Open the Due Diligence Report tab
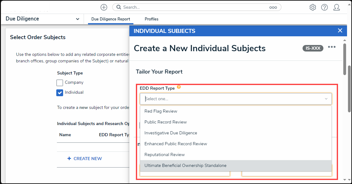 pyautogui.click(x=111, y=19)
